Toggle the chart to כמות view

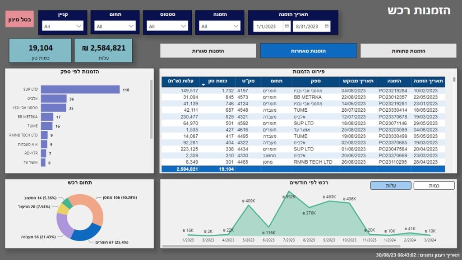pos(434,185)
